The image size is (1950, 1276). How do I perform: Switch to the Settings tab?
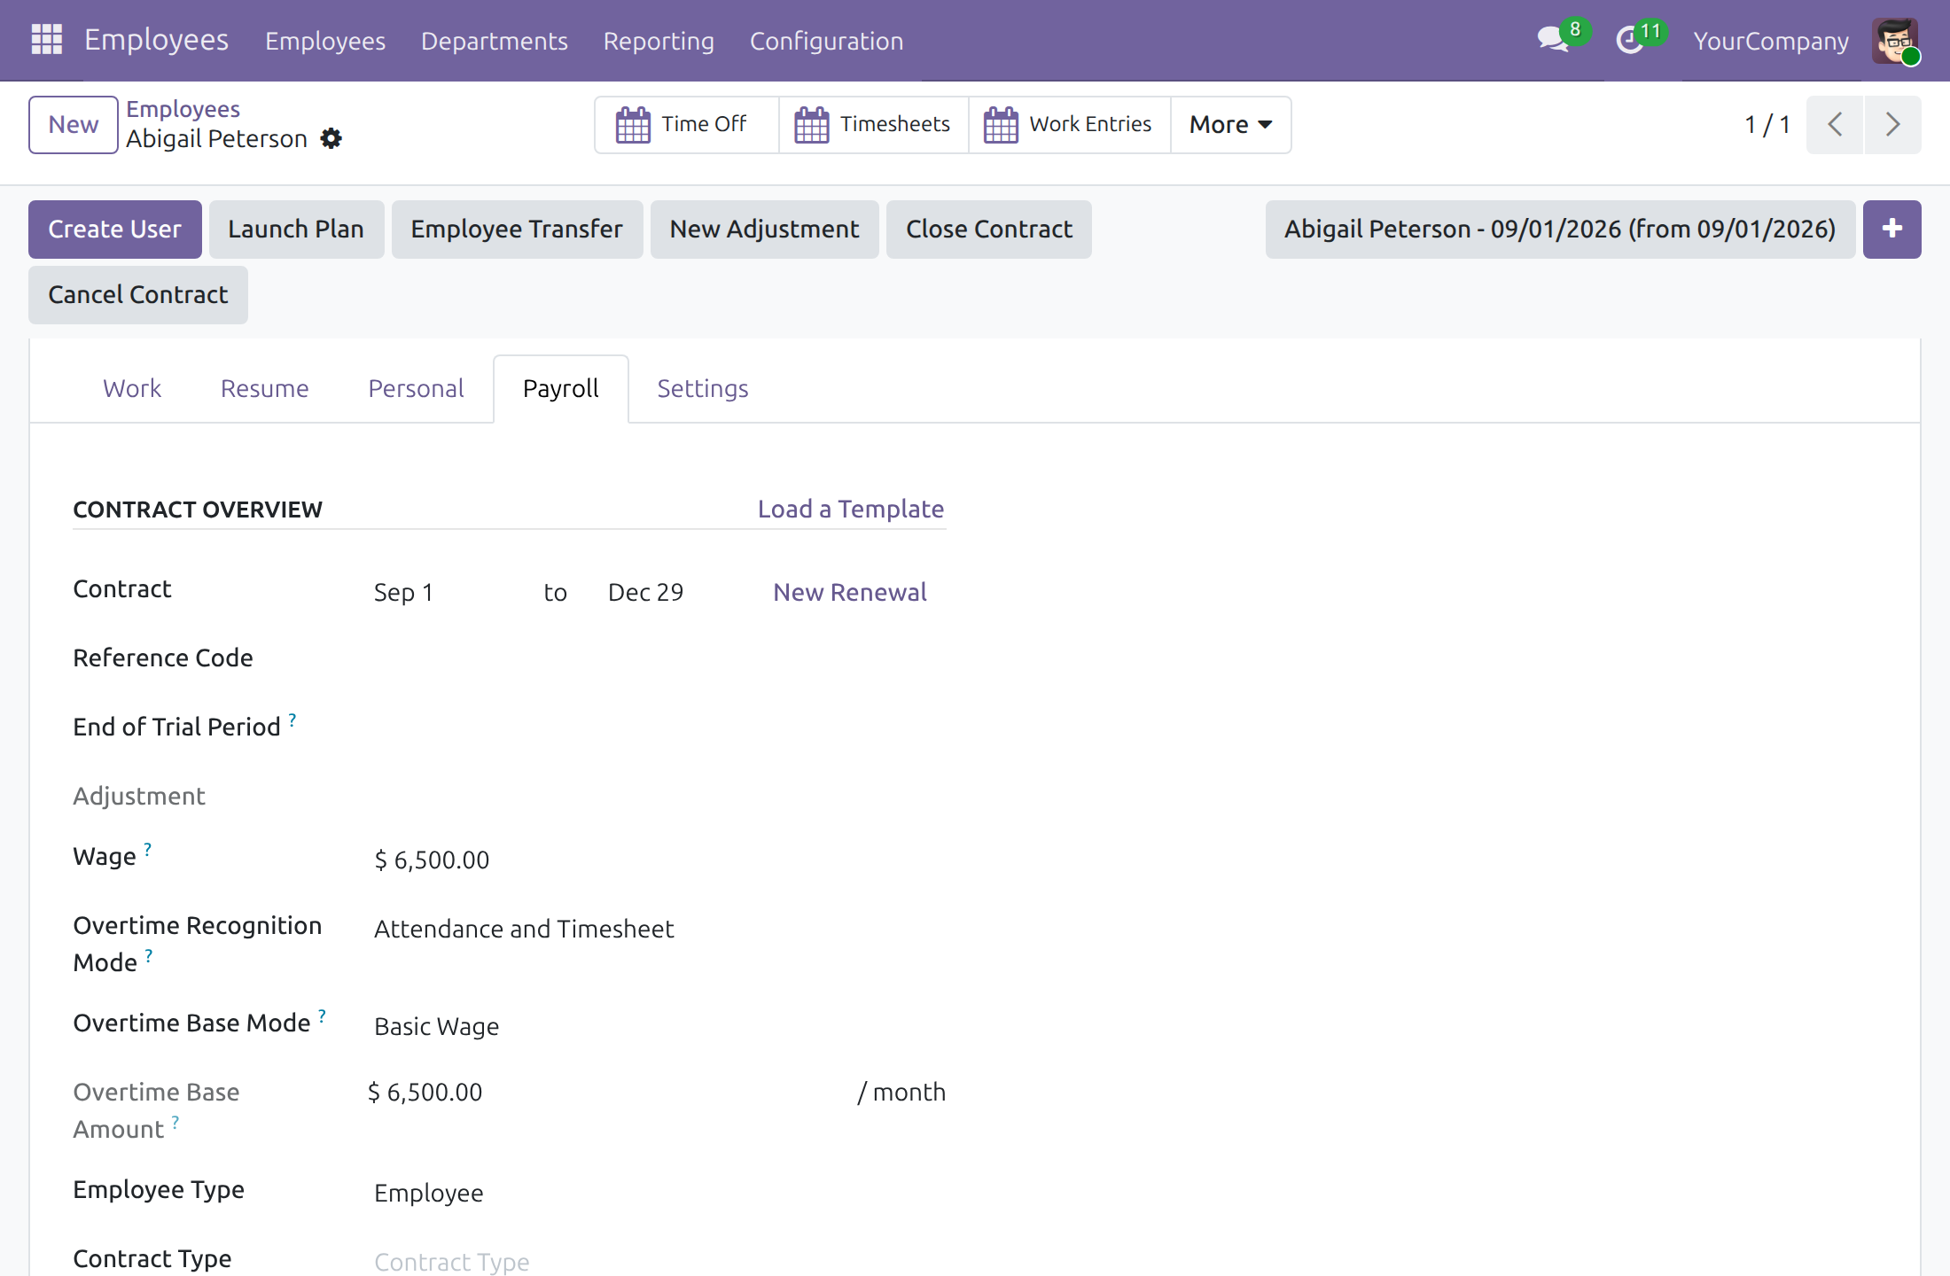(703, 389)
